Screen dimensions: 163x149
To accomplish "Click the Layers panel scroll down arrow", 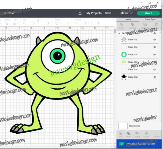I will pos(160,120).
